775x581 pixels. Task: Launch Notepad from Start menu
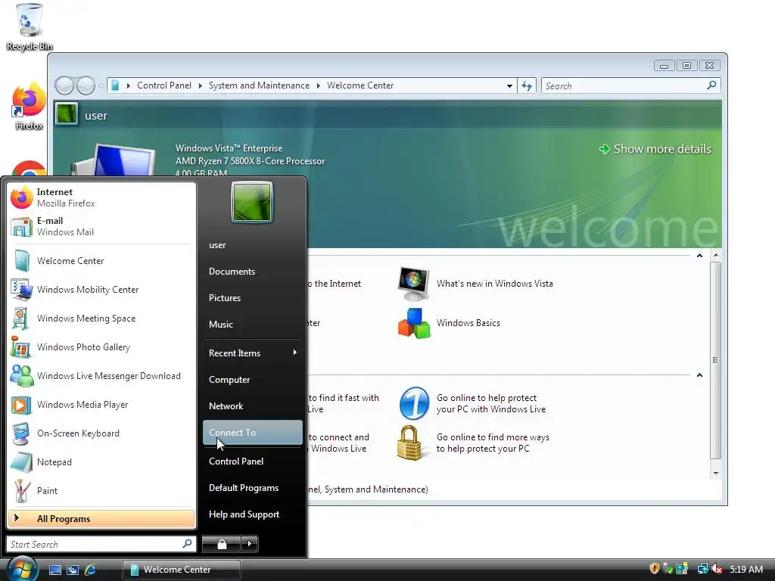(x=101, y=462)
